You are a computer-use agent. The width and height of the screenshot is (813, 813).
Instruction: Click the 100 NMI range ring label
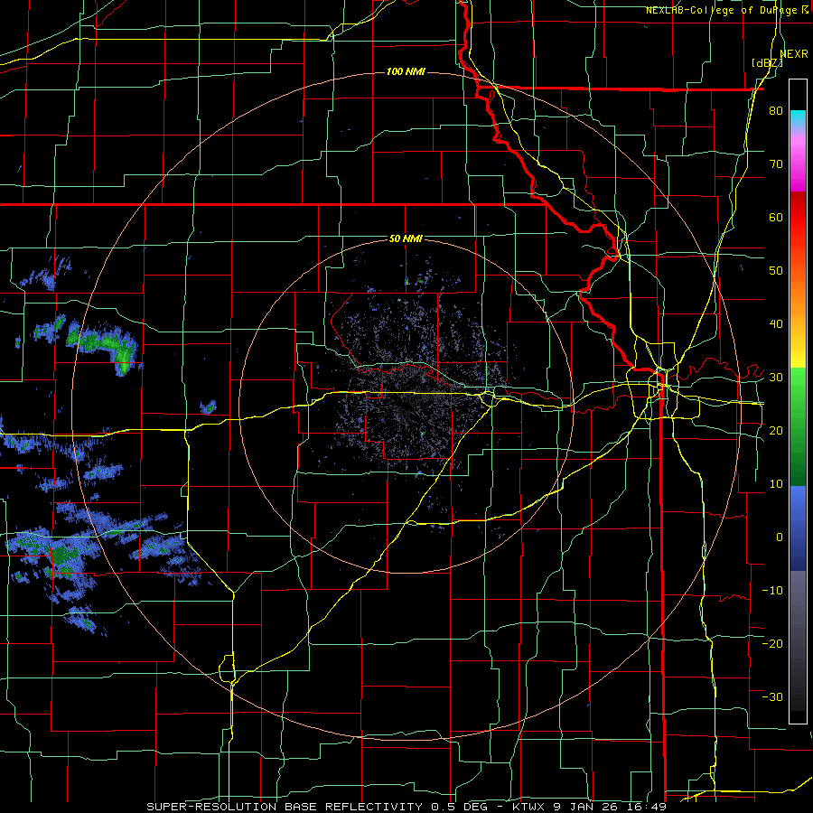pyautogui.click(x=406, y=71)
